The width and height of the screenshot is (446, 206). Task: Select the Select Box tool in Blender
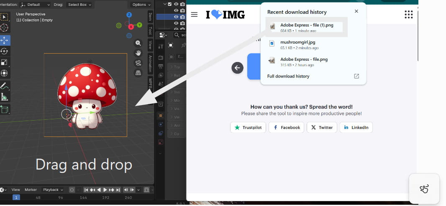pyautogui.click(x=4, y=17)
